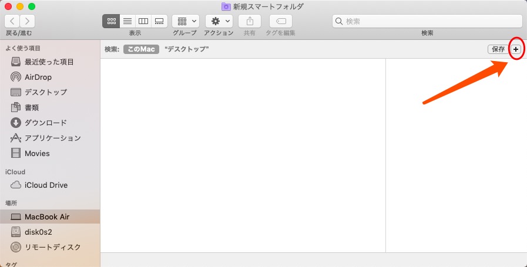
Task: Close the Finder window with red button
Action: pyautogui.click(x=8, y=6)
